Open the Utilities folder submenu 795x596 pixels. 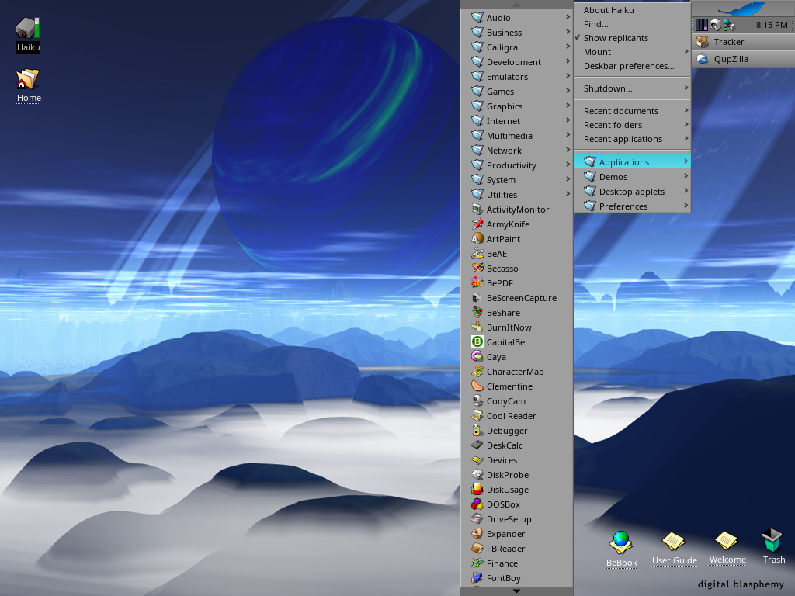(x=516, y=194)
